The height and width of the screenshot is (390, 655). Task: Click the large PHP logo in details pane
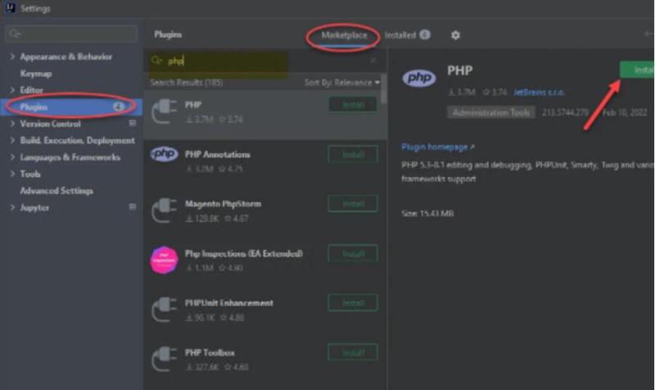pos(419,78)
